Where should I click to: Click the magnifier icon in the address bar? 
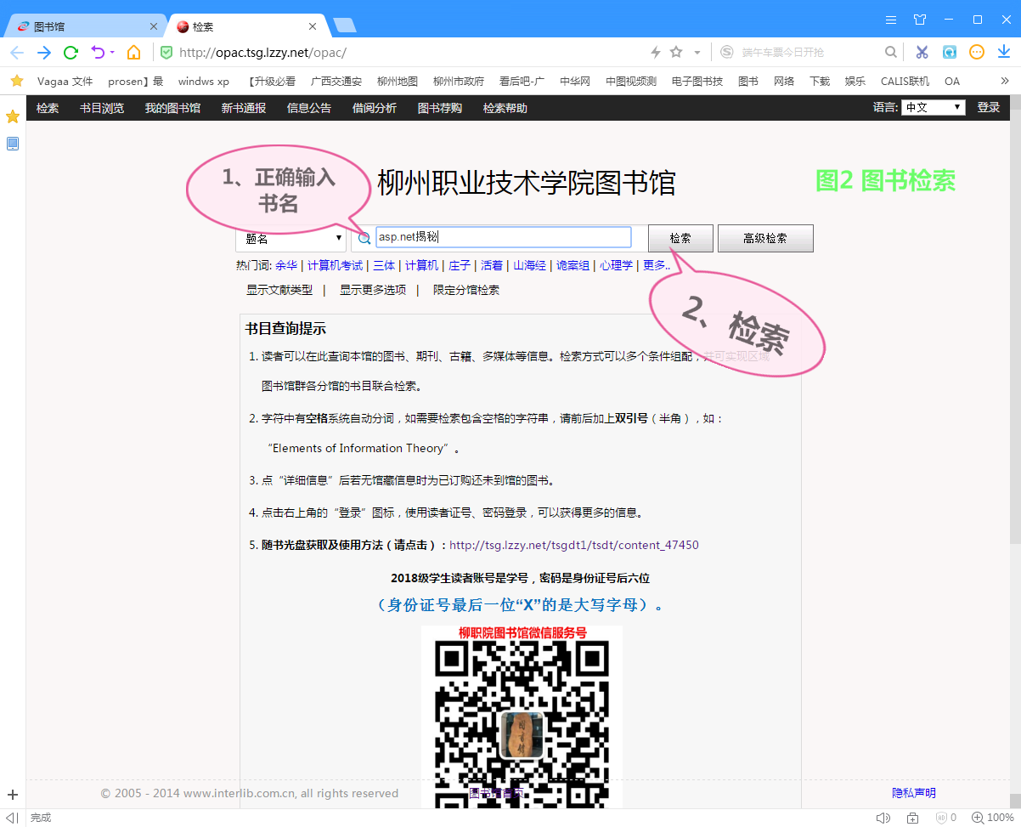890,52
